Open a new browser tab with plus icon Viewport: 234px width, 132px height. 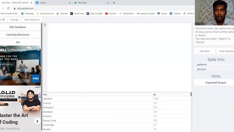tap(114, 3)
